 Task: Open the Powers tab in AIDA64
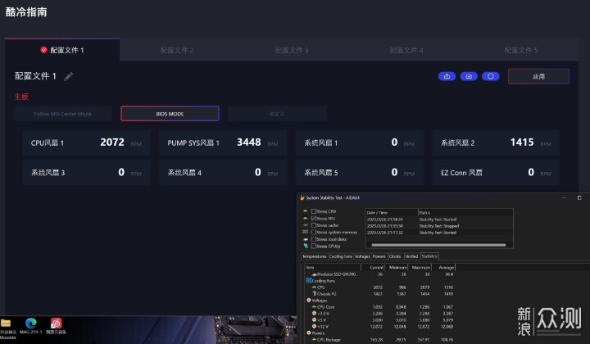tap(379, 256)
